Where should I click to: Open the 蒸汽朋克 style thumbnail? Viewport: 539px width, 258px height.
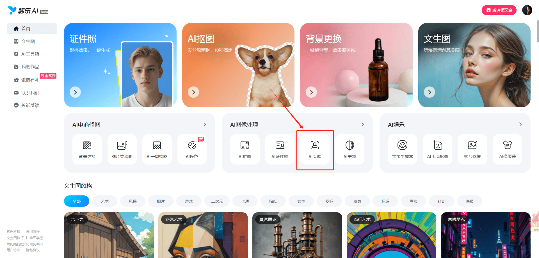pyautogui.click(x=297, y=235)
